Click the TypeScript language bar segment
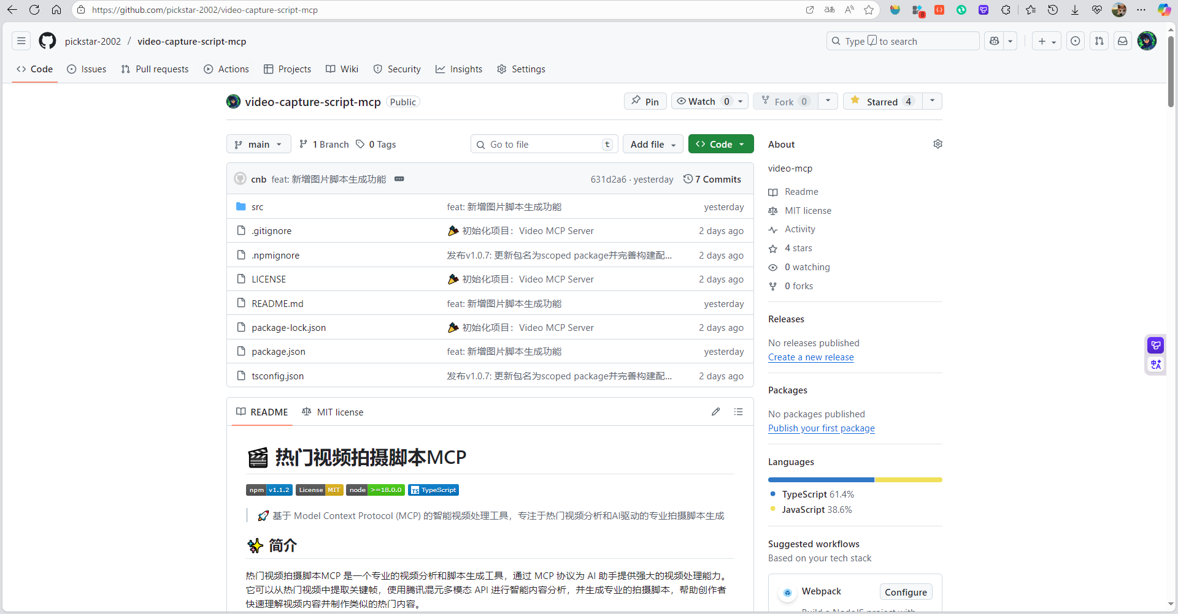 (x=821, y=480)
